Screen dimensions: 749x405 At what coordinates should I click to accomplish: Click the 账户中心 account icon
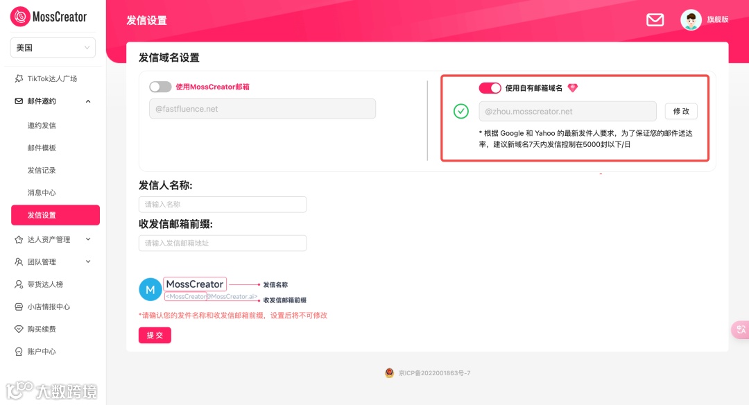[19, 352]
